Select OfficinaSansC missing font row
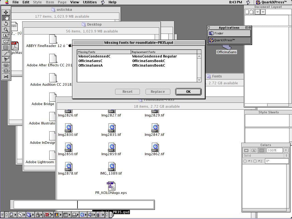Screen dimensions: 292x219 click(137, 61)
